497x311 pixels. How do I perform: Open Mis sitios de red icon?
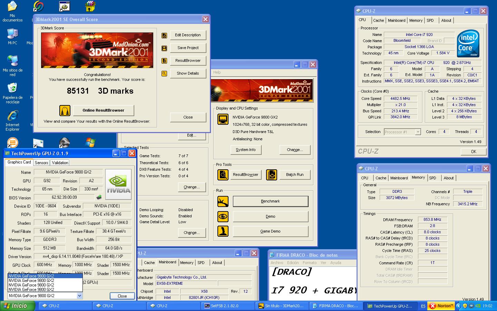(12, 66)
